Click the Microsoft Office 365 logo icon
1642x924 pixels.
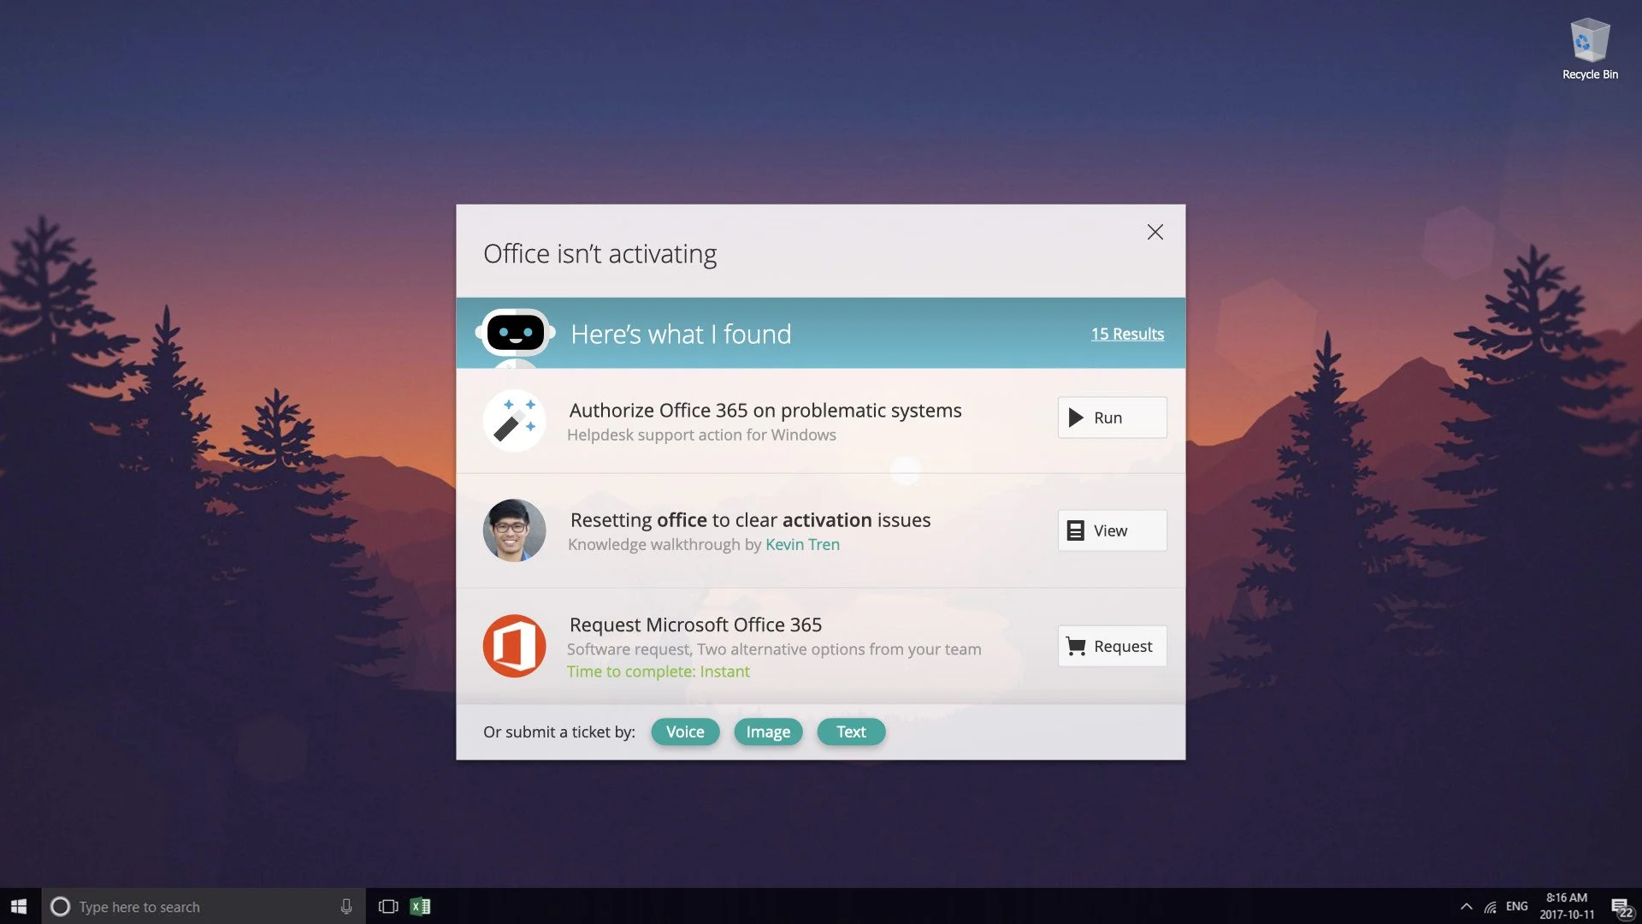514,646
